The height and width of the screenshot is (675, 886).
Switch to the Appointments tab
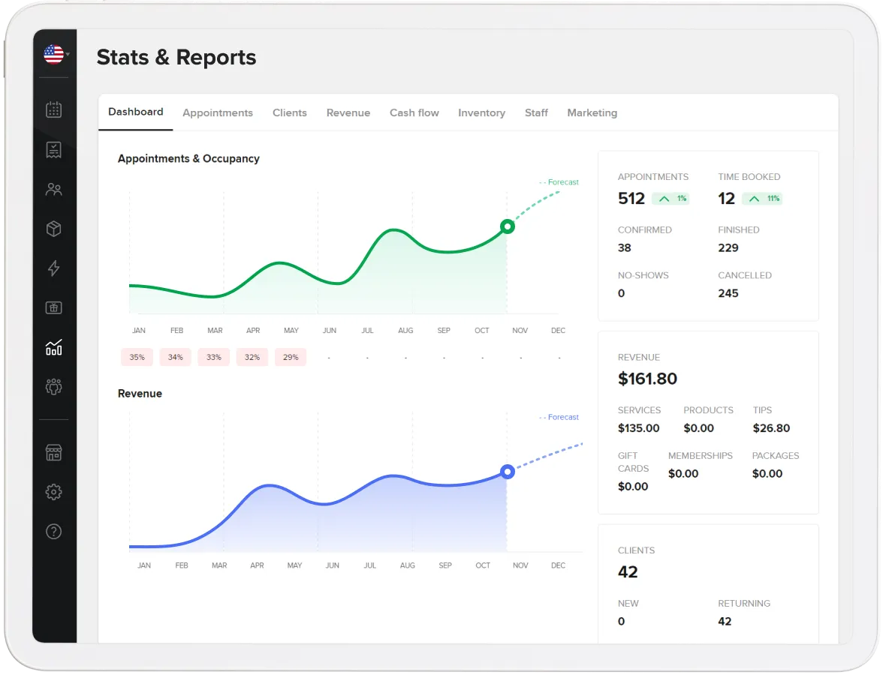[x=218, y=112]
